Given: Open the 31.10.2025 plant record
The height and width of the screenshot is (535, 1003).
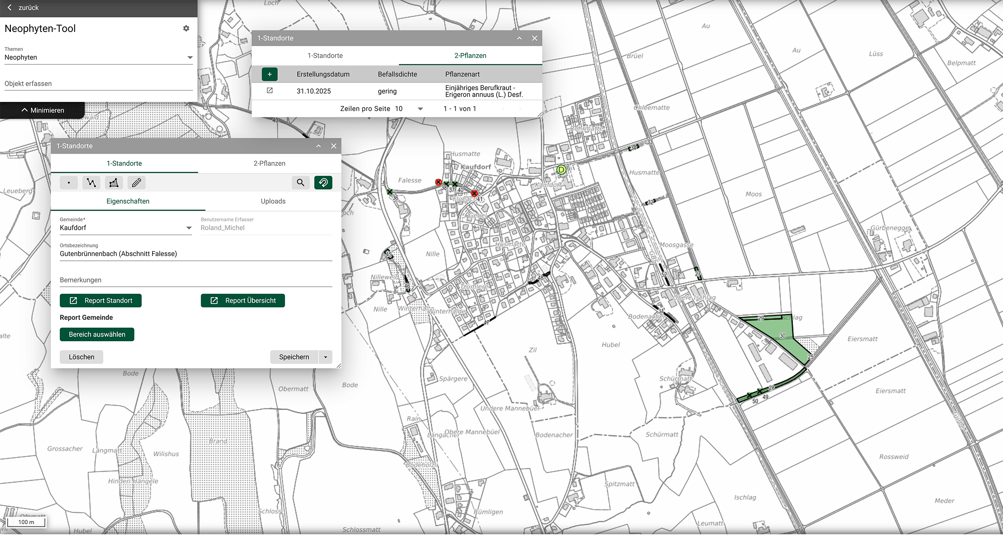Looking at the screenshot, I should click(x=270, y=91).
